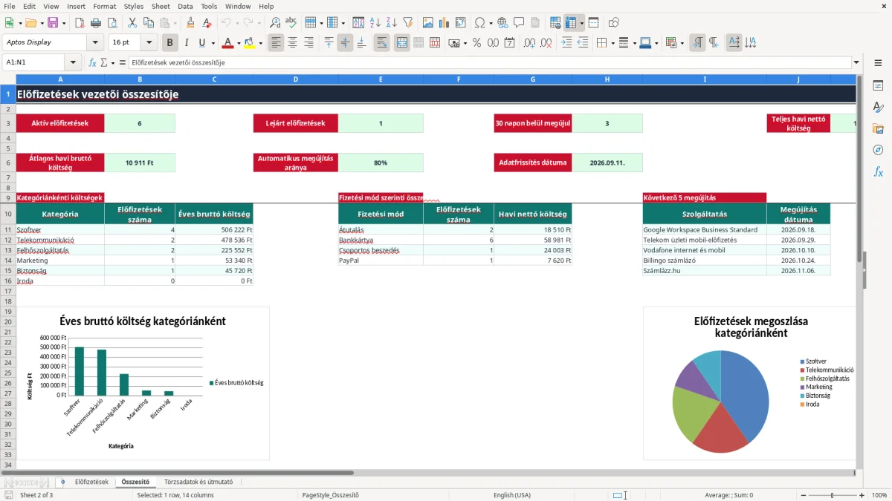892x501 pixels.
Task: Select row header 10
Action: [x=8, y=214]
